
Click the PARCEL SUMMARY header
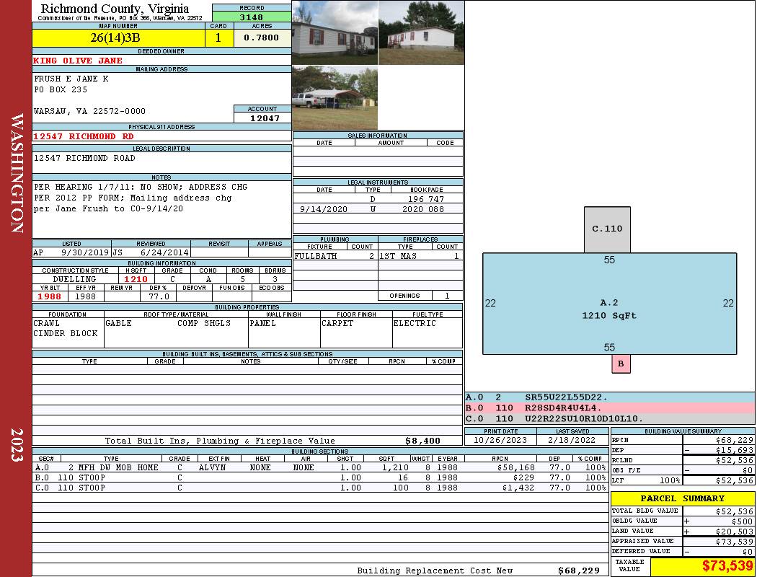682,498
